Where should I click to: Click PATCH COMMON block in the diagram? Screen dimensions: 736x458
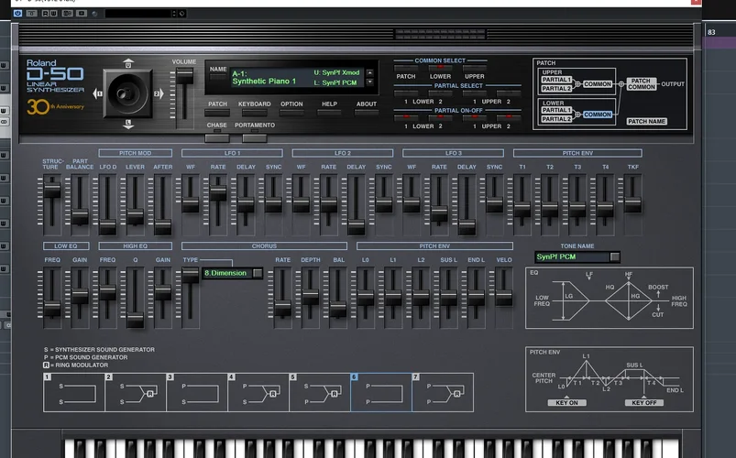tap(641, 84)
